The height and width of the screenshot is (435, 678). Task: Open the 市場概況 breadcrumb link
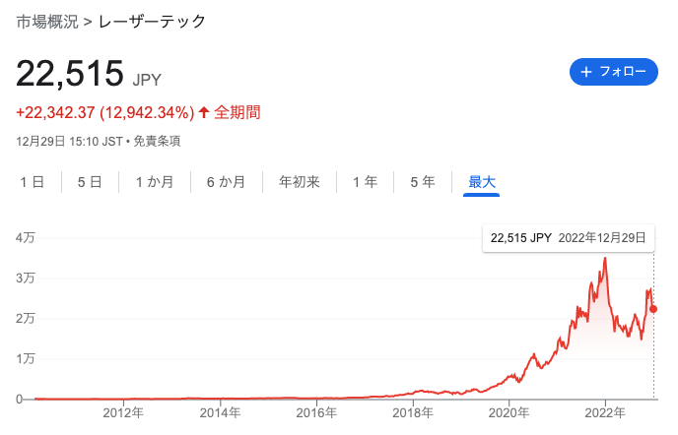(47, 22)
